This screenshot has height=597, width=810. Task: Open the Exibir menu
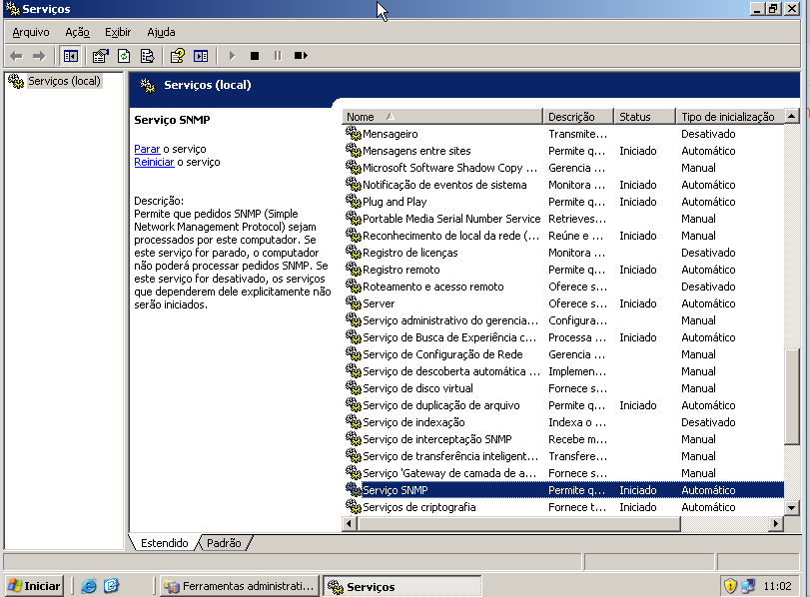pos(117,32)
